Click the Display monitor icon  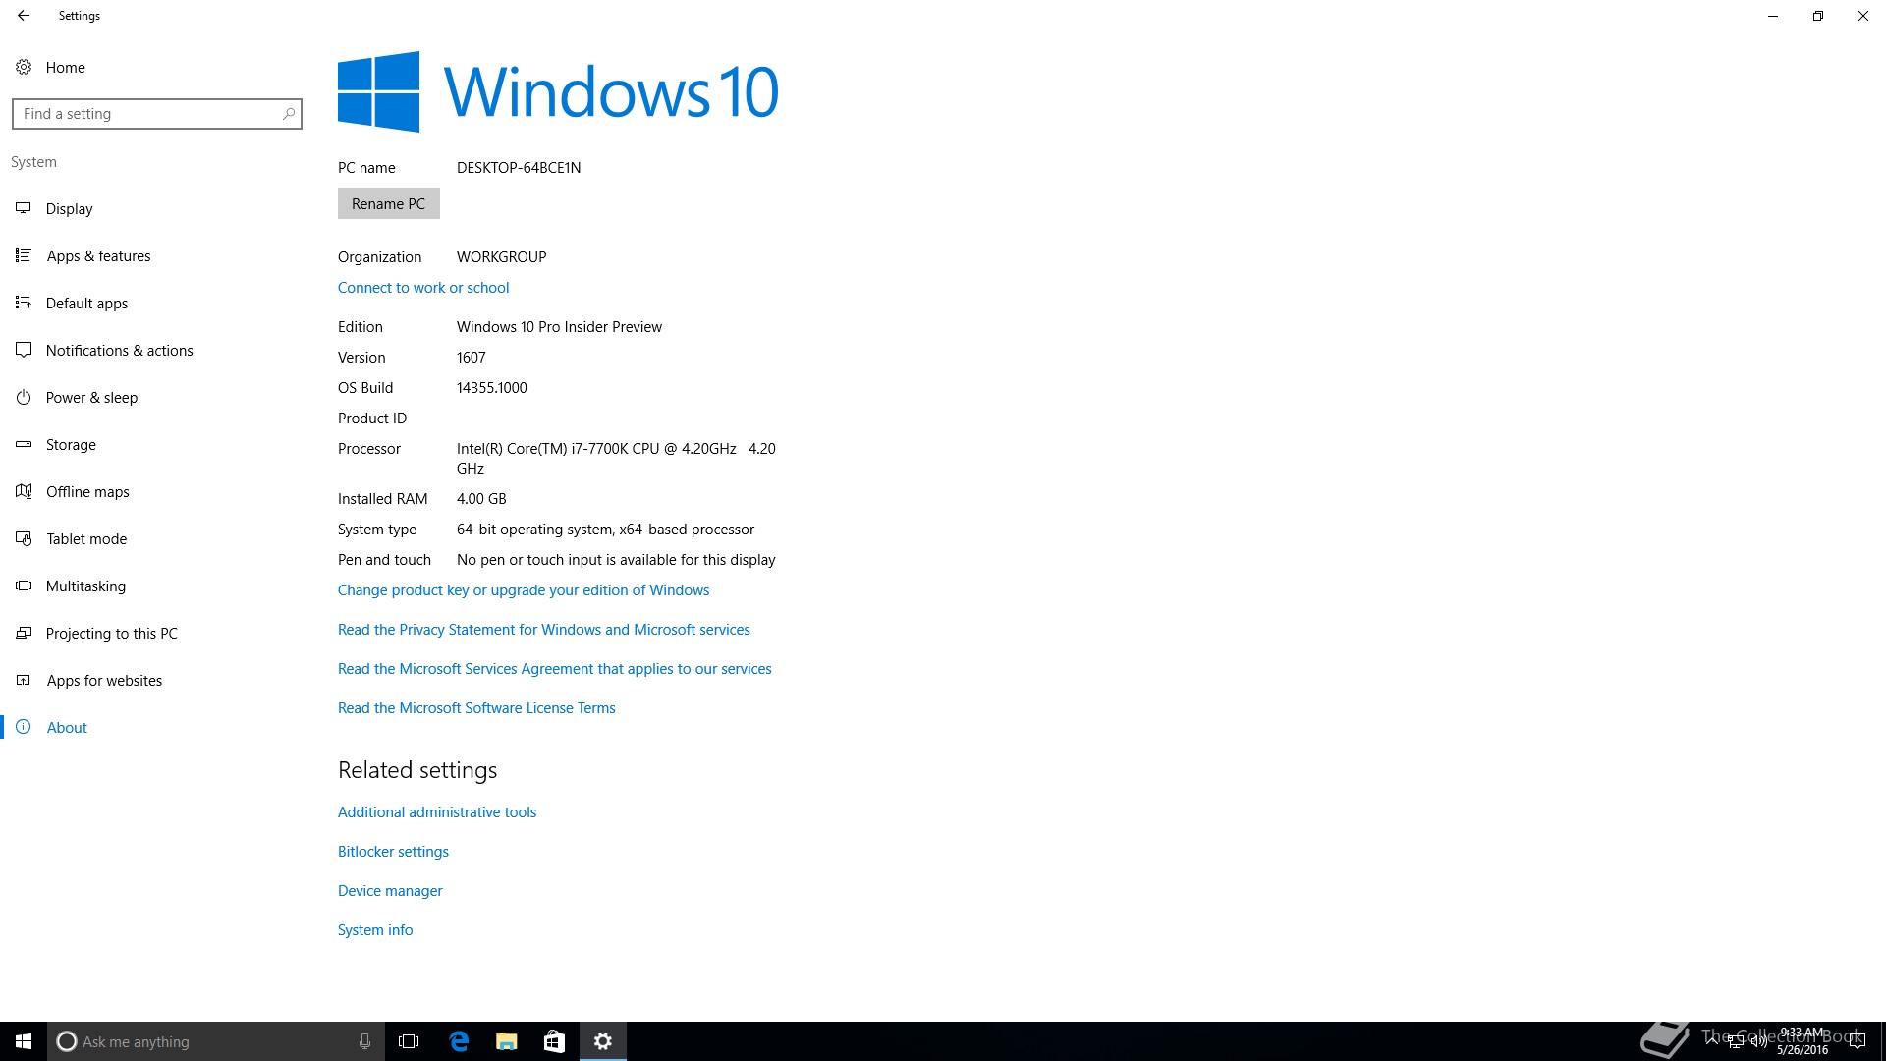[x=24, y=208]
